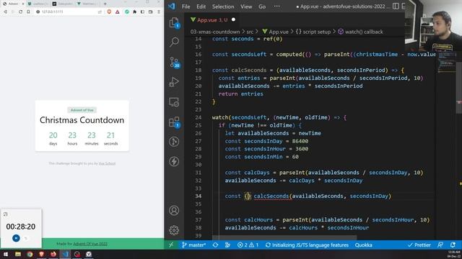Image resolution: width=462 pixels, height=259 pixels.
Task: Open the Extensions view
Action: click(174, 122)
